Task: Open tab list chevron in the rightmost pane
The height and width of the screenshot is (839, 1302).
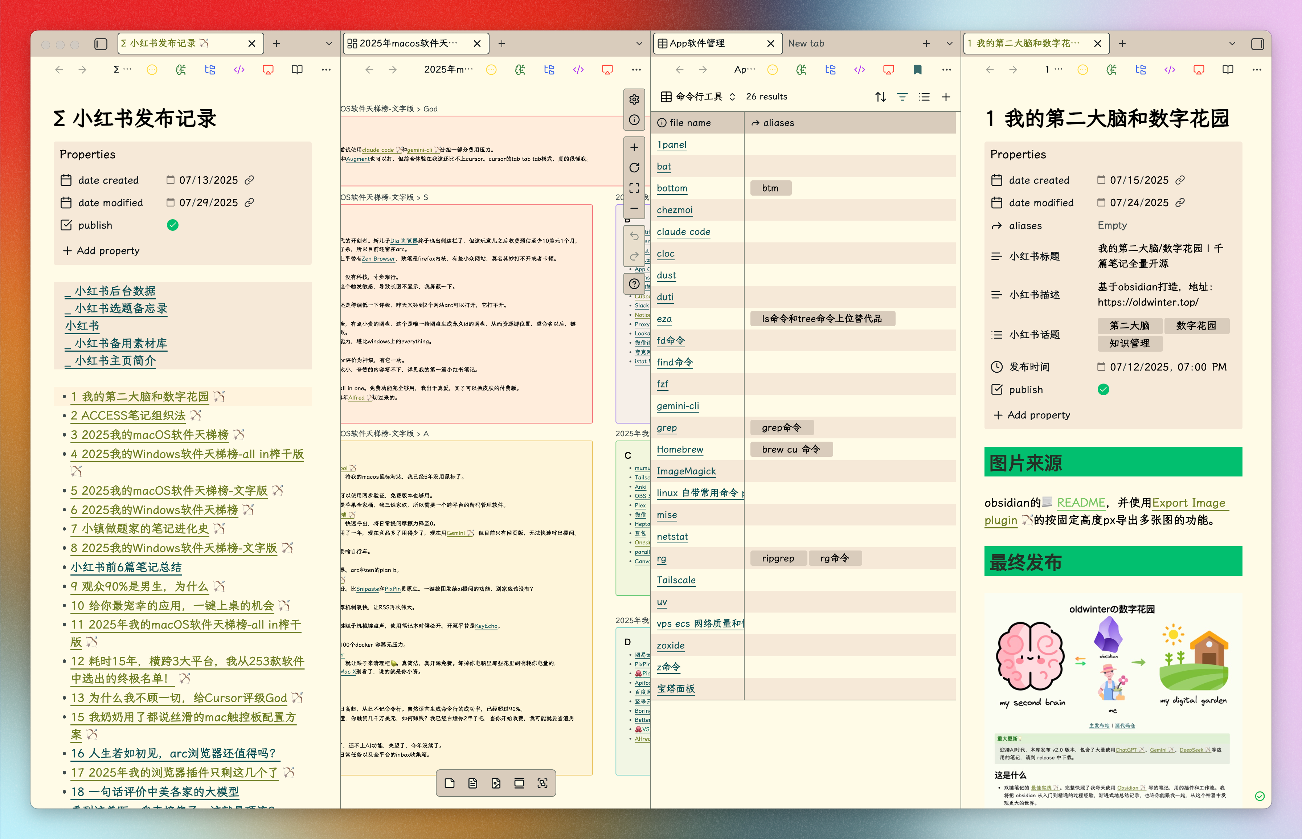Action: tap(1232, 44)
